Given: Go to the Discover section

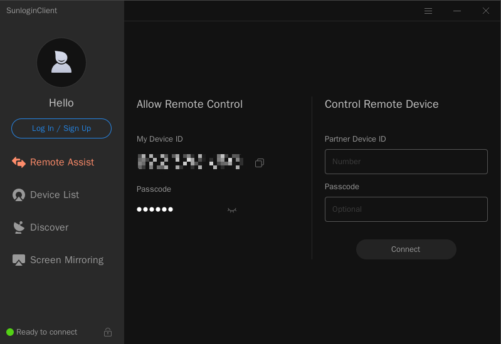Looking at the screenshot, I should 40,227.
